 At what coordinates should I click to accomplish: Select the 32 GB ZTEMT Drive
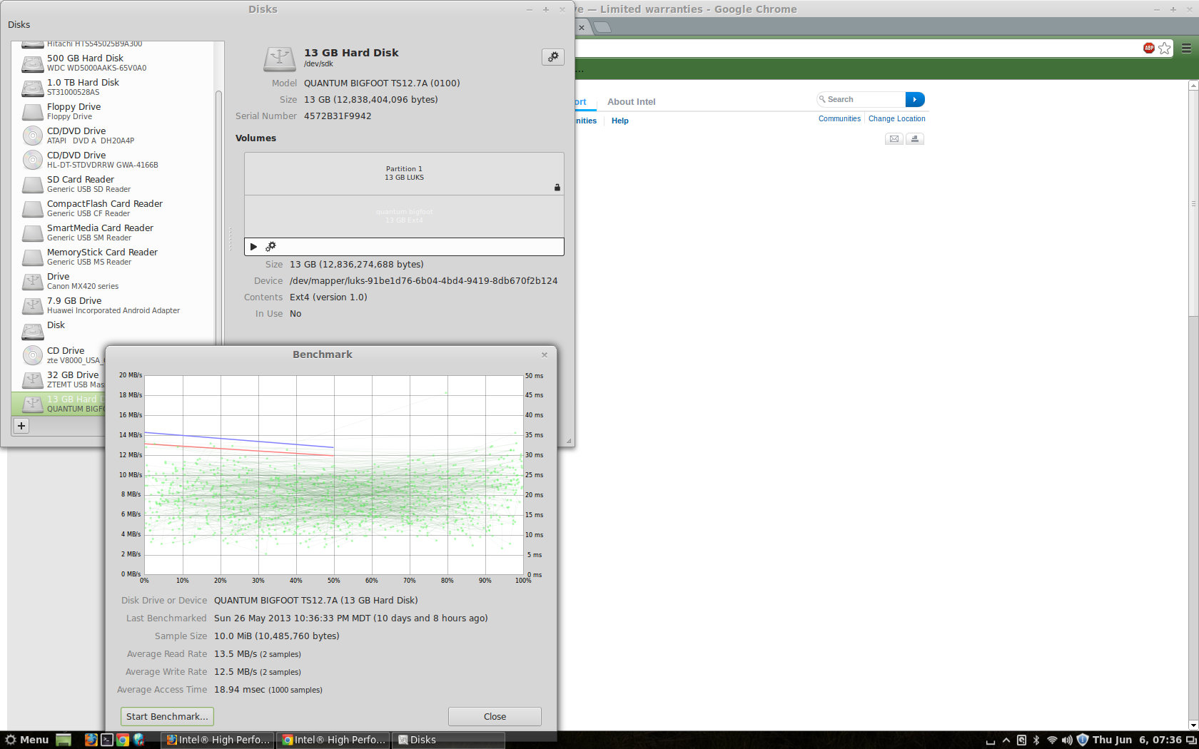(x=59, y=379)
